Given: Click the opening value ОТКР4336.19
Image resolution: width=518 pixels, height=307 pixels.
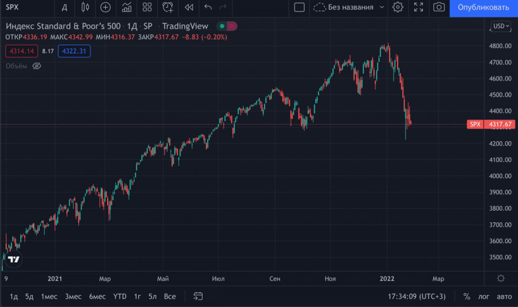Looking at the screenshot, I should pyautogui.click(x=26, y=37).
